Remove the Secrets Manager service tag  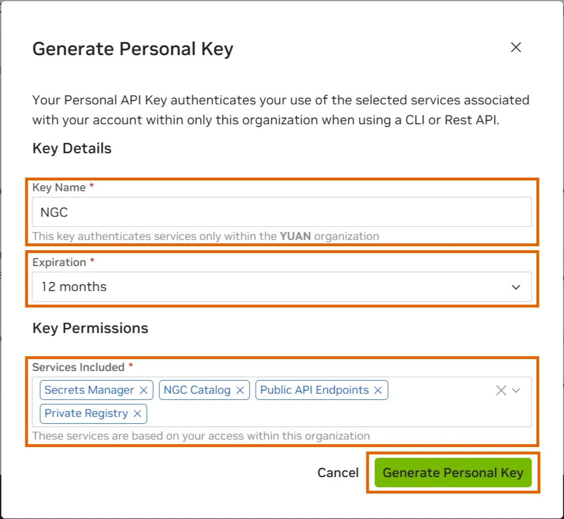pyautogui.click(x=144, y=390)
